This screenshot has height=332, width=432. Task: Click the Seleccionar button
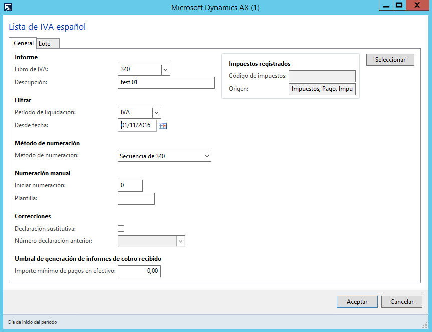pyautogui.click(x=390, y=60)
